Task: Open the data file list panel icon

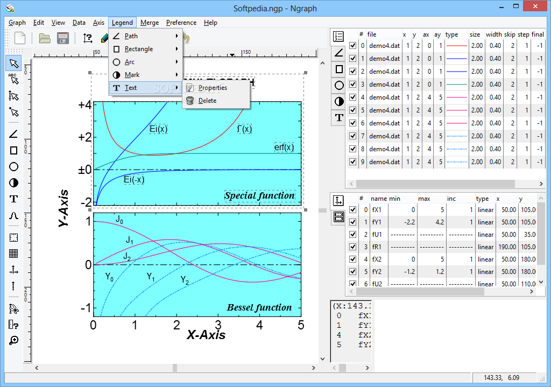Action: [339, 37]
